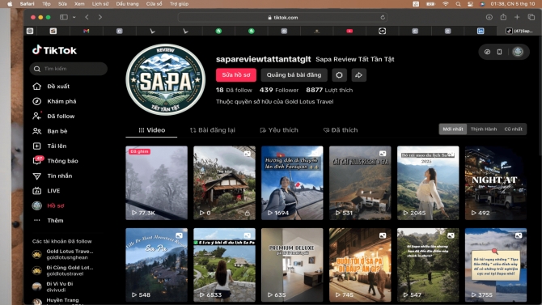
Task: Click the phone app icon in header
Action: pos(499,52)
